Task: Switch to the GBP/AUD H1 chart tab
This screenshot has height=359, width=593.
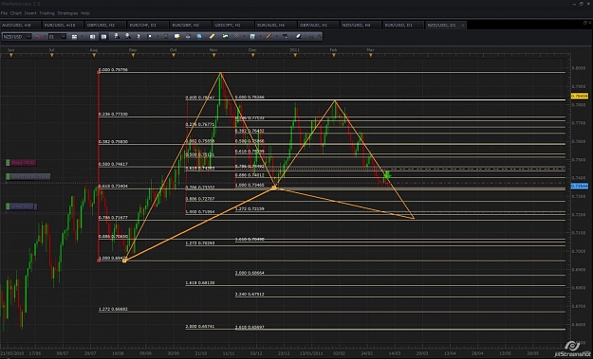Action: (318, 26)
